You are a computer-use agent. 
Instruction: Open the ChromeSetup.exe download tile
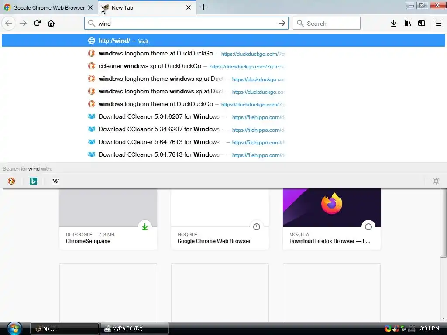tap(108, 219)
